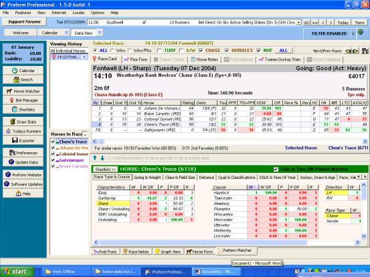
Task: Open Preferences
Action: pyautogui.click(x=23, y=153)
